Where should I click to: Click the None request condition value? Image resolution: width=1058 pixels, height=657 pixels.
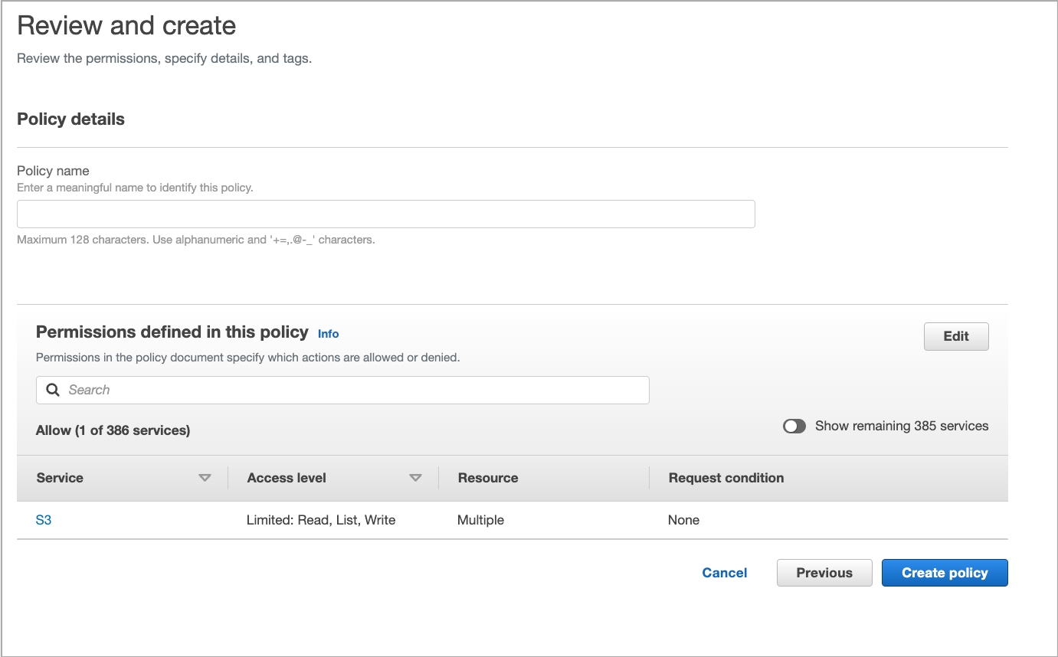point(683,520)
